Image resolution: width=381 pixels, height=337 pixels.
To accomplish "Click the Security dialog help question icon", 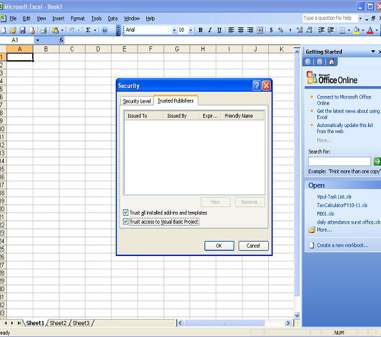I will (x=256, y=85).
